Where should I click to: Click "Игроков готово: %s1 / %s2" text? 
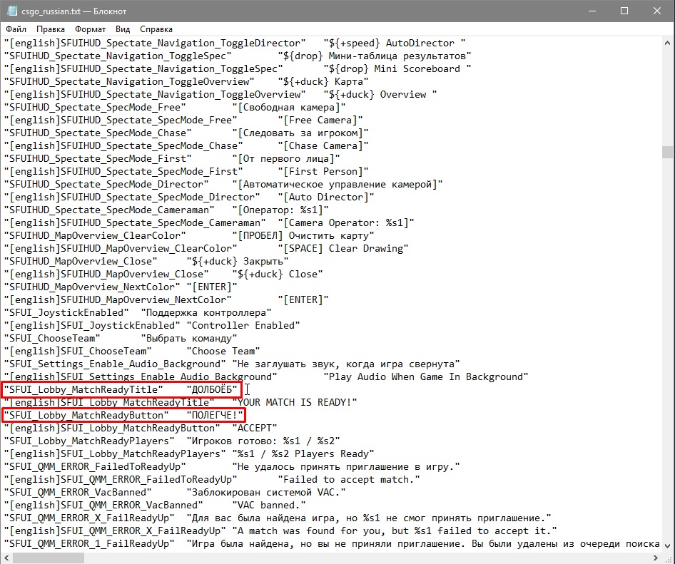tap(263, 441)
